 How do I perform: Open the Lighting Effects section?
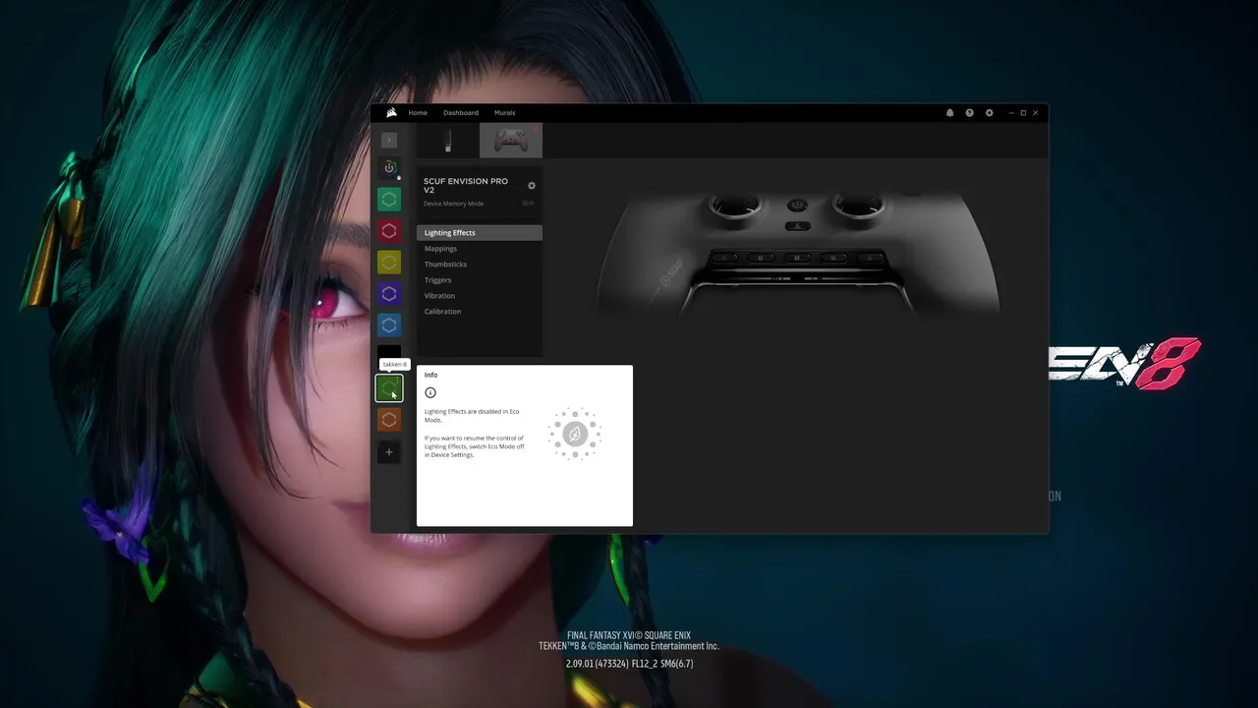pyautogui.click(x=480, y=233)
